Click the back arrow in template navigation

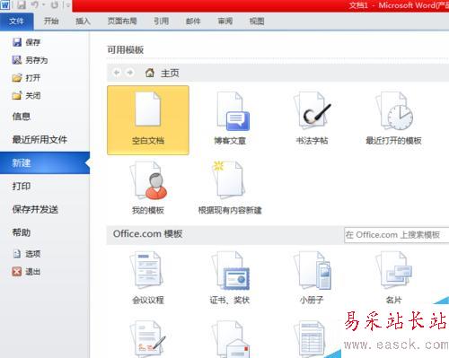click(x=117, y=73)
